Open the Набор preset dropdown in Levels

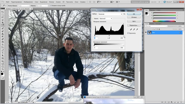point(110,14)
